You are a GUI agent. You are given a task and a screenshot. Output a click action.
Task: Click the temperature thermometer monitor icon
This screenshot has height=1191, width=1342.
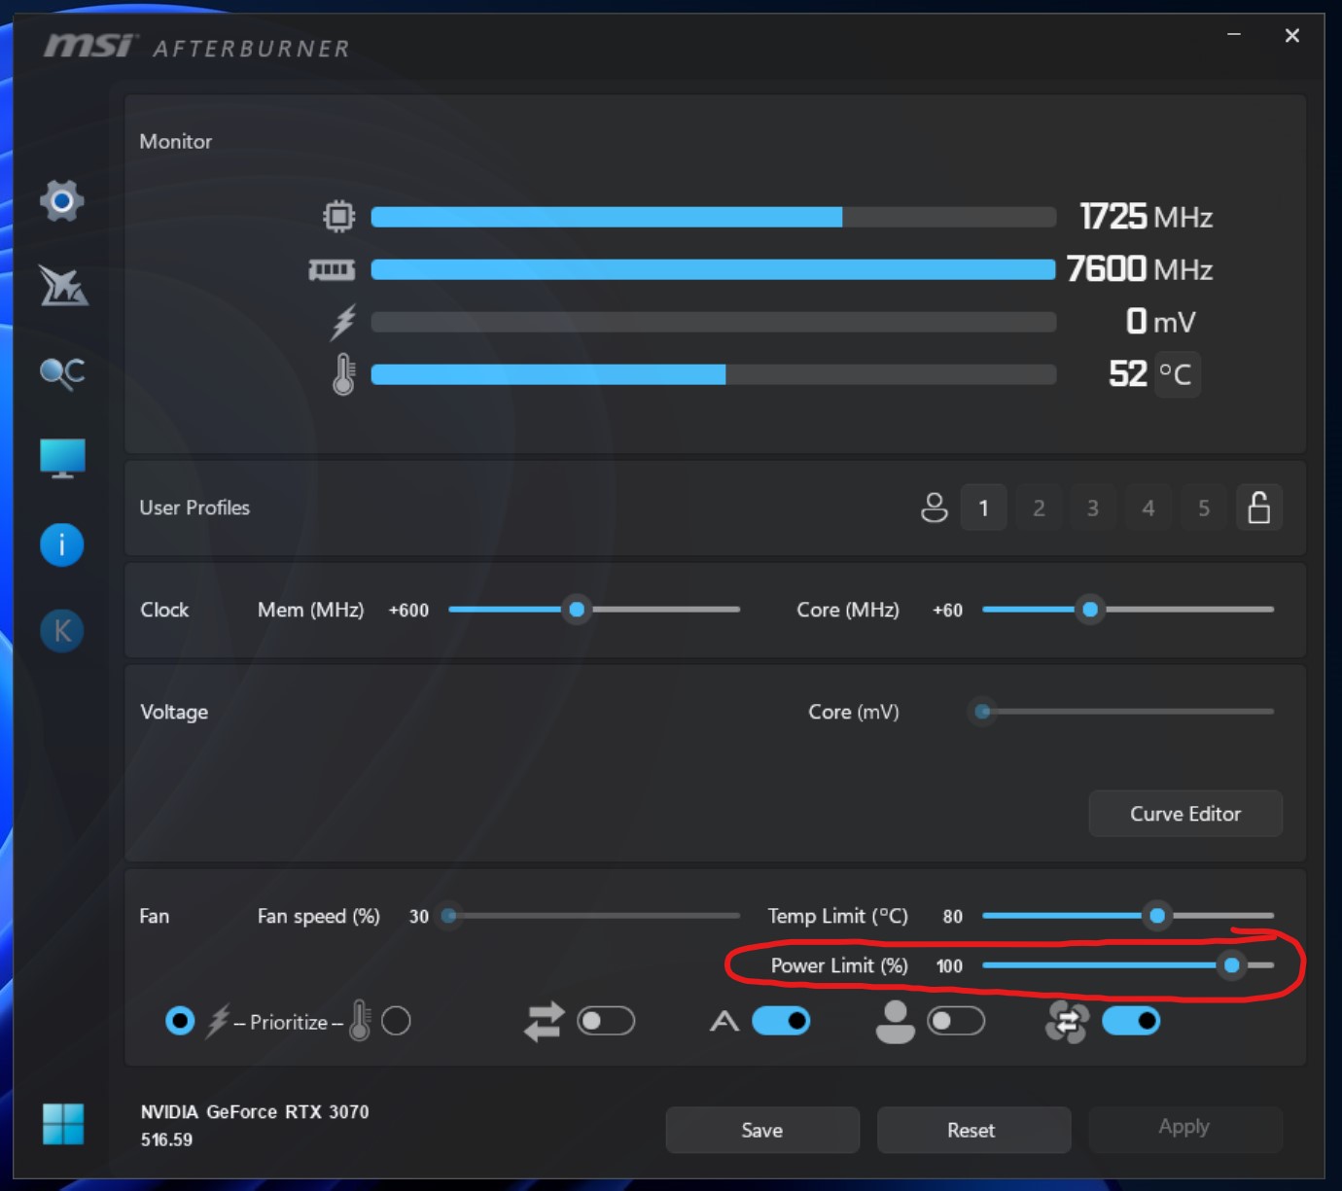[x=343, y=374]
